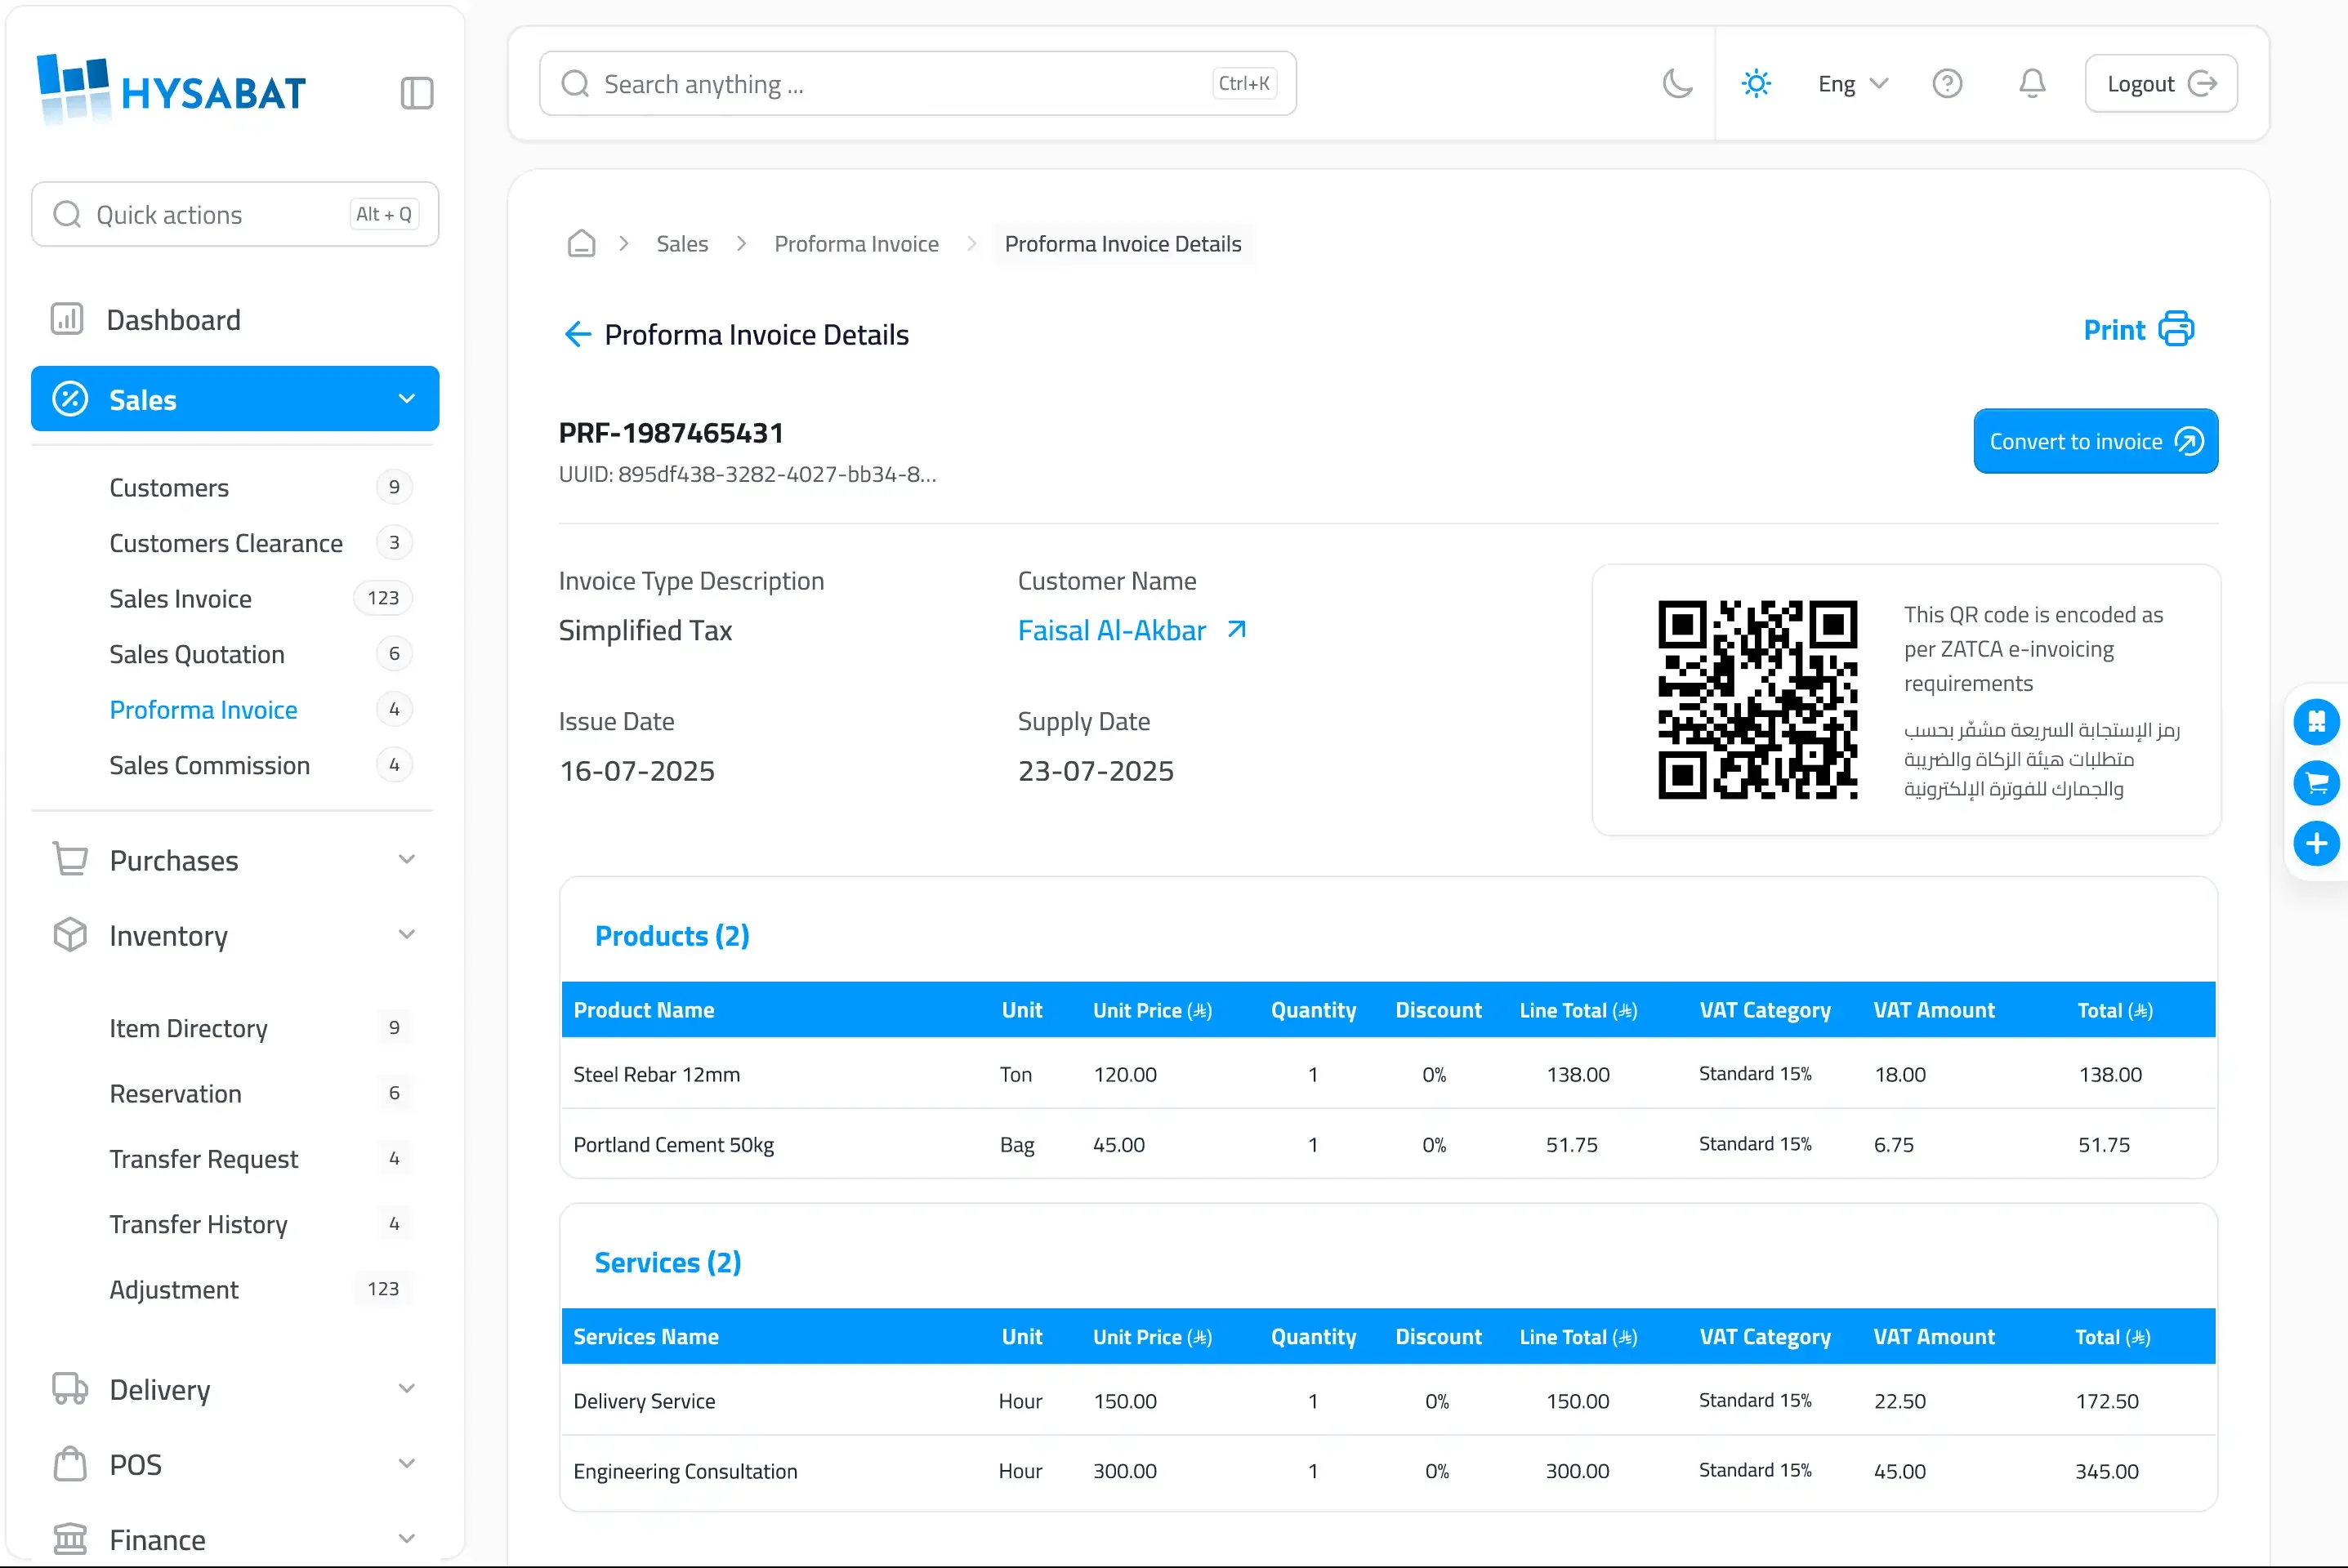Screen dimensions: 2348x1568
Task: Click the ZATCA QR code image
Action: [1757, 699]
